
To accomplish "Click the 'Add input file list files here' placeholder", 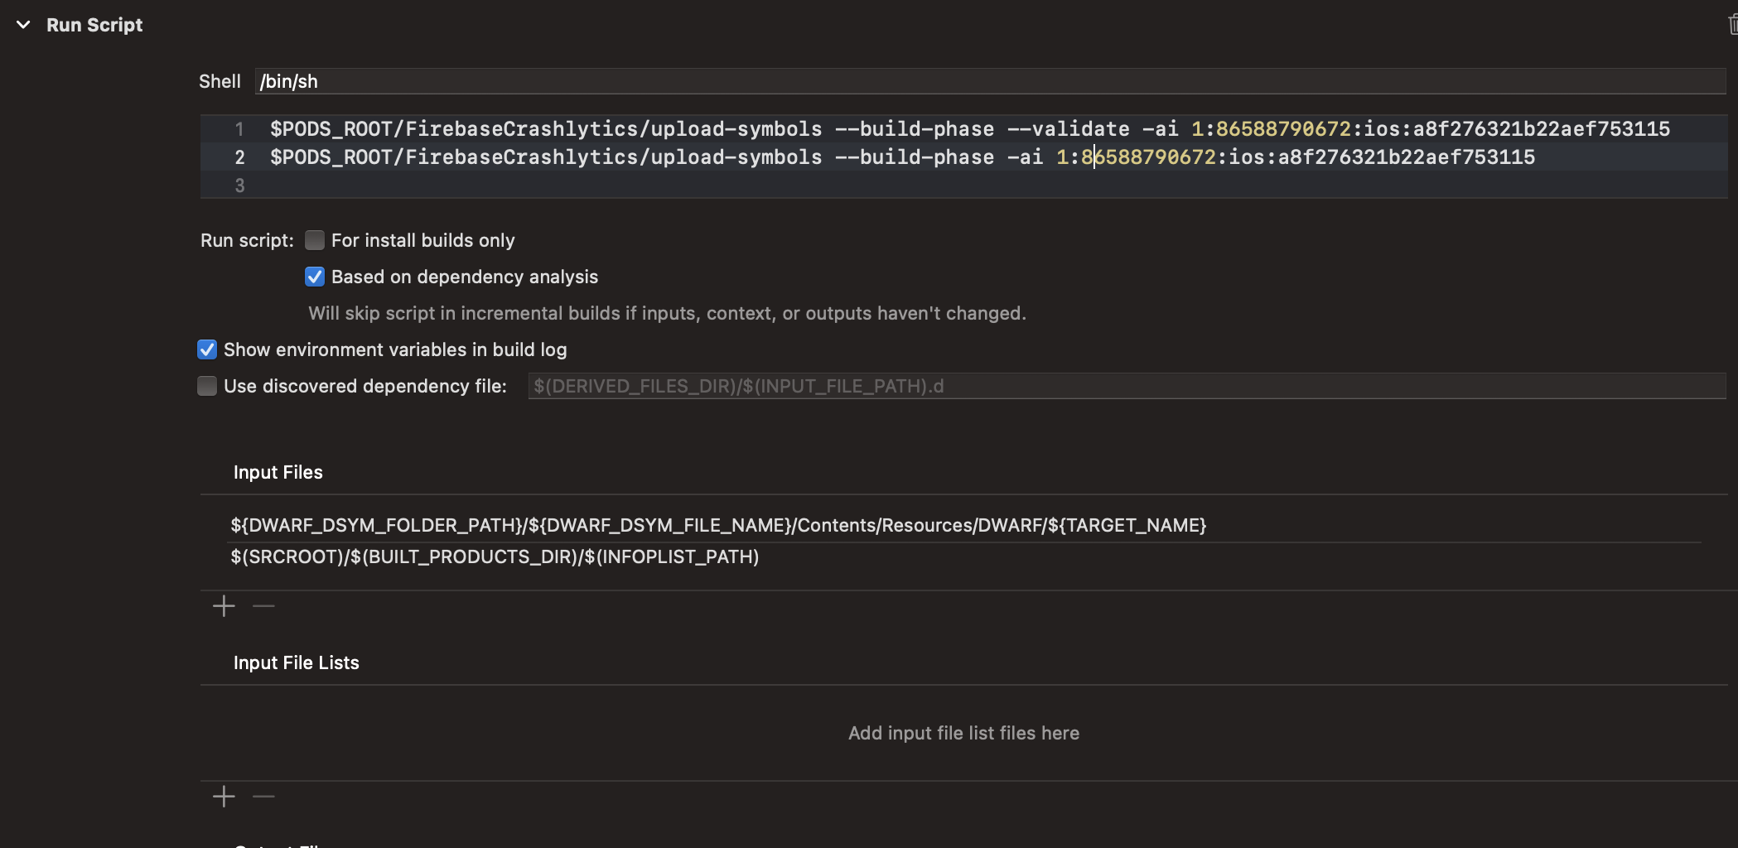I will (963, 733).
